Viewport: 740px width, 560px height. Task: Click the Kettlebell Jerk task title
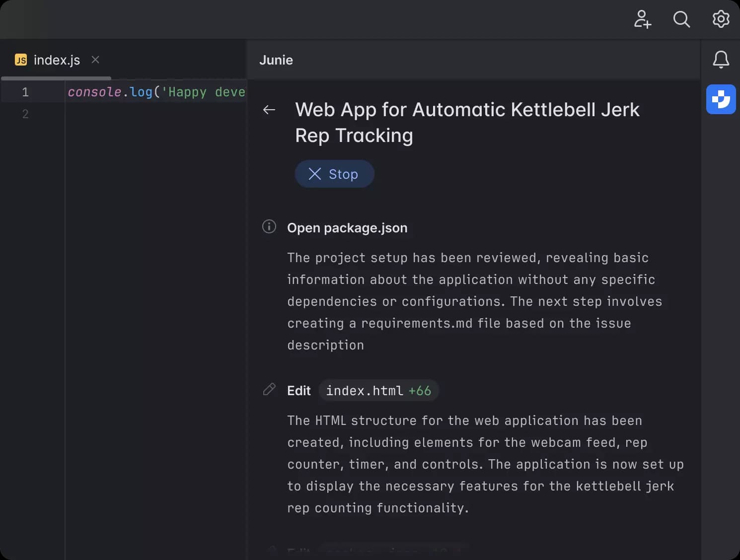pyautogui.click(x=467, y=122)
